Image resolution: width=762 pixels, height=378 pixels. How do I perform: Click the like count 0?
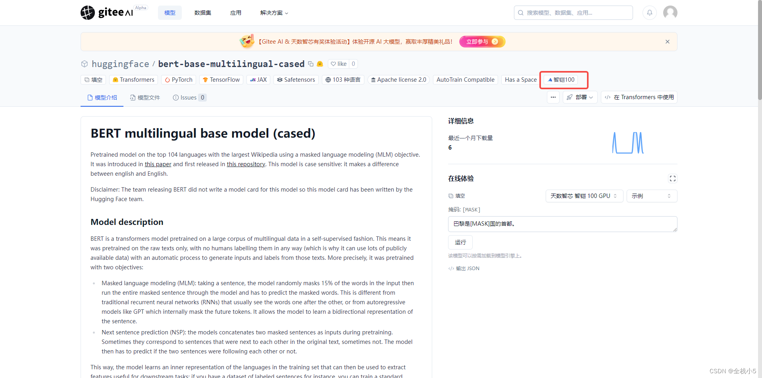pyautogui.click(x=354, y=64)
